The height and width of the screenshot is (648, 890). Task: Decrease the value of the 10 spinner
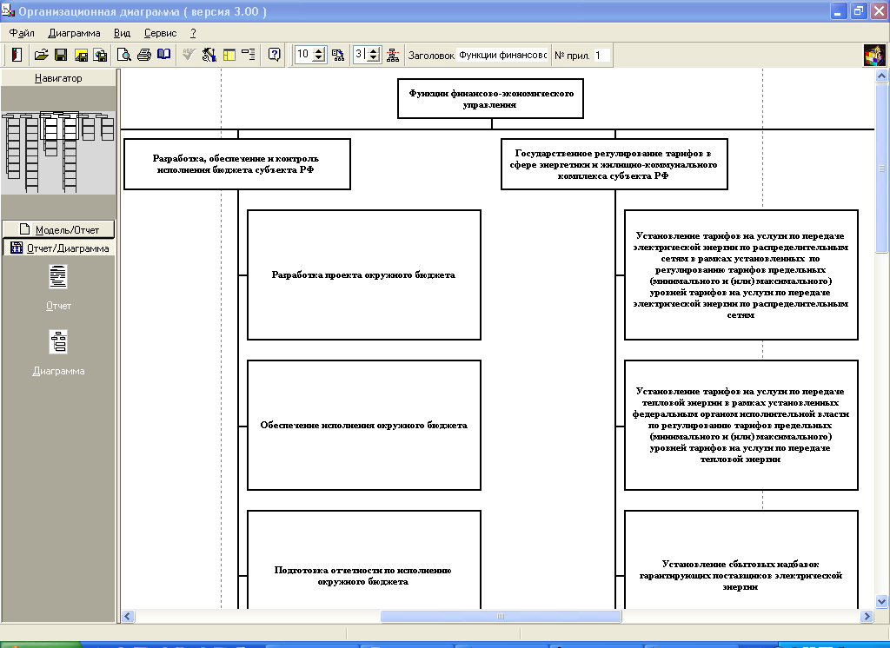point(319,58)
